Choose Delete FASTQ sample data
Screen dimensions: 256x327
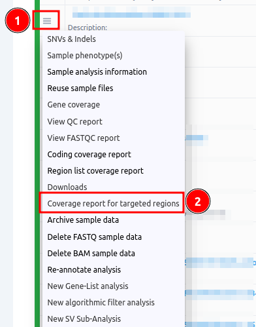95,237
